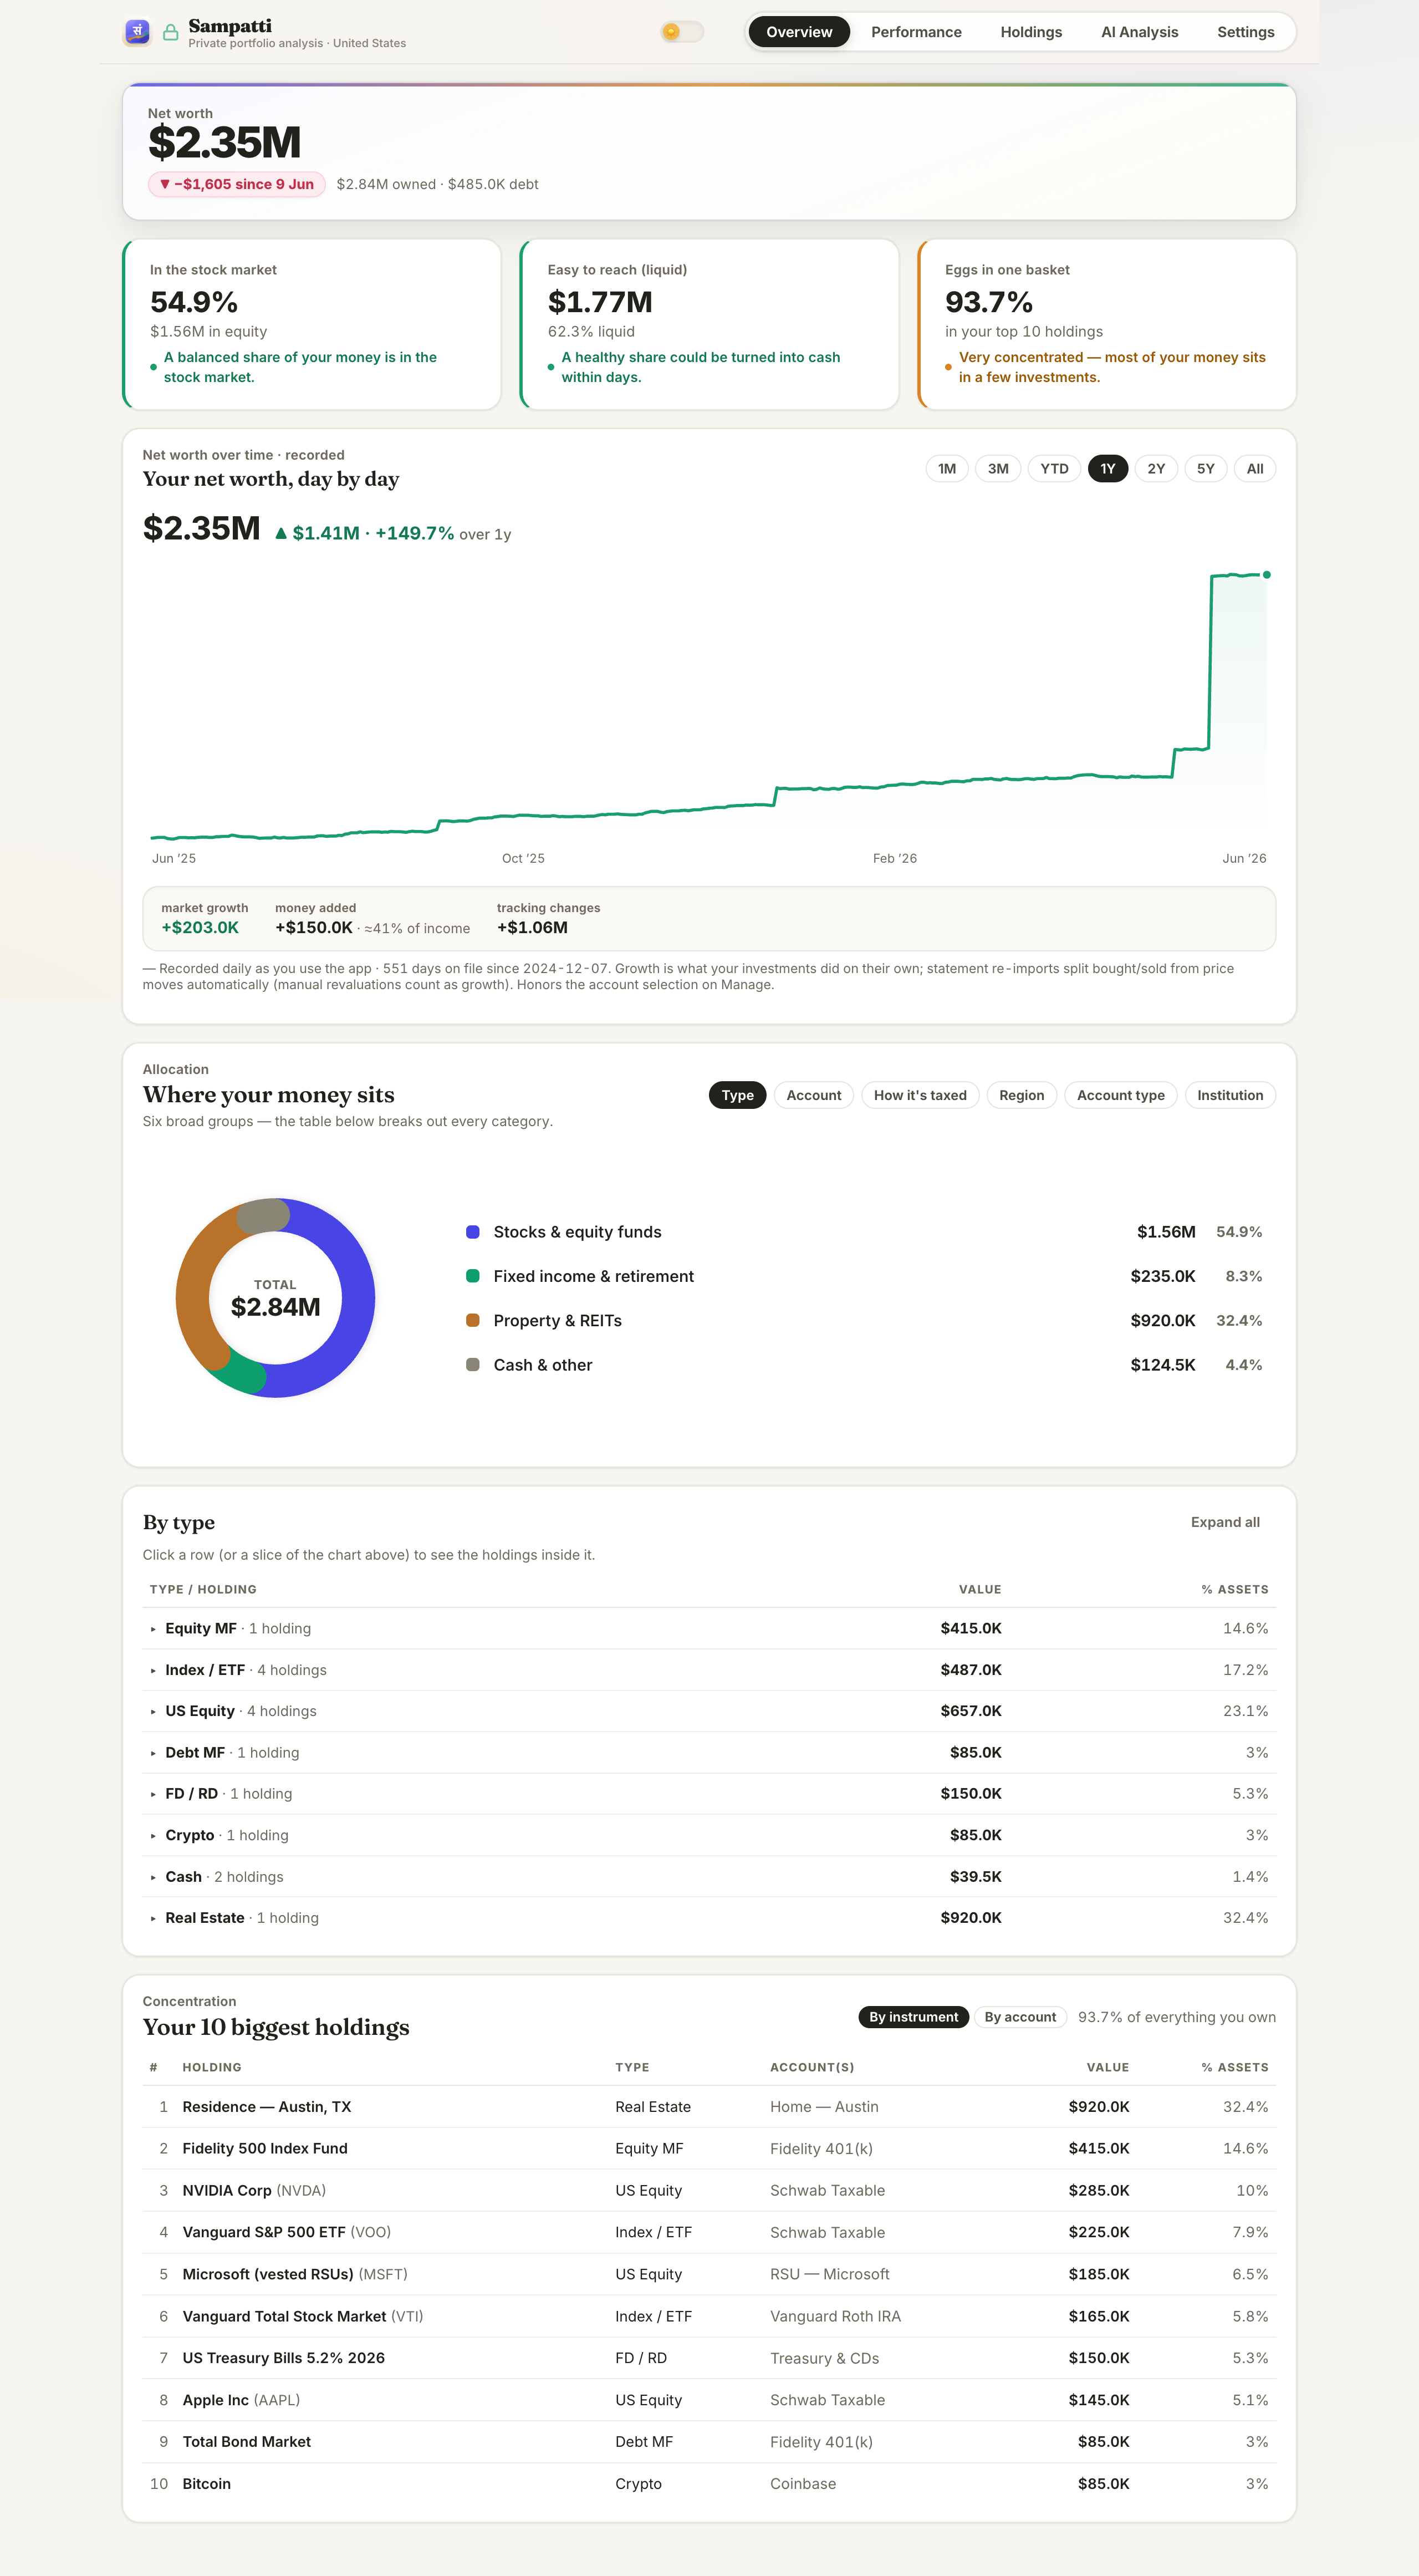Click the In the stock market 54.9% card
The image size is (1419, 2576).
(x=311, y=324)
